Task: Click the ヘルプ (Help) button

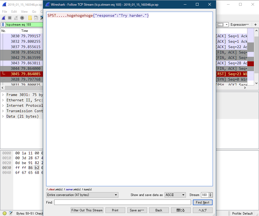Action: (x=203, y=210)
